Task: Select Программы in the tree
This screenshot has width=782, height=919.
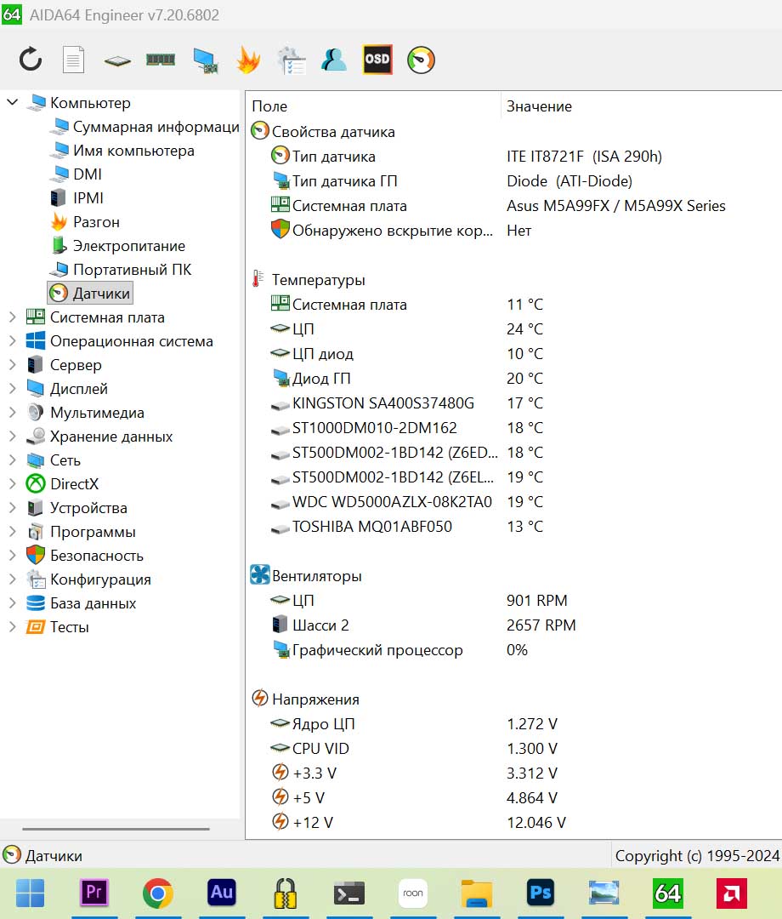Action: point(81,532)
